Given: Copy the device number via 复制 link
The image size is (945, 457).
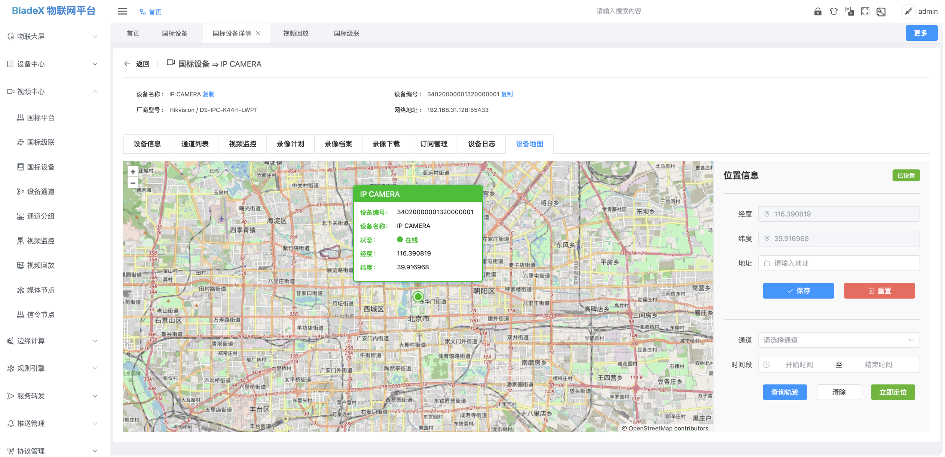Looking at the screenshot, I should (507, 94).
